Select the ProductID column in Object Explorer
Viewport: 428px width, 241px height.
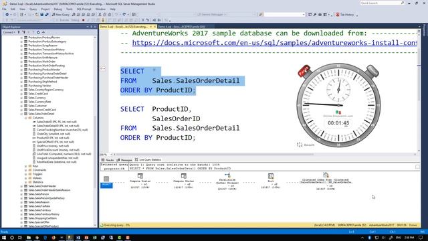53,138
